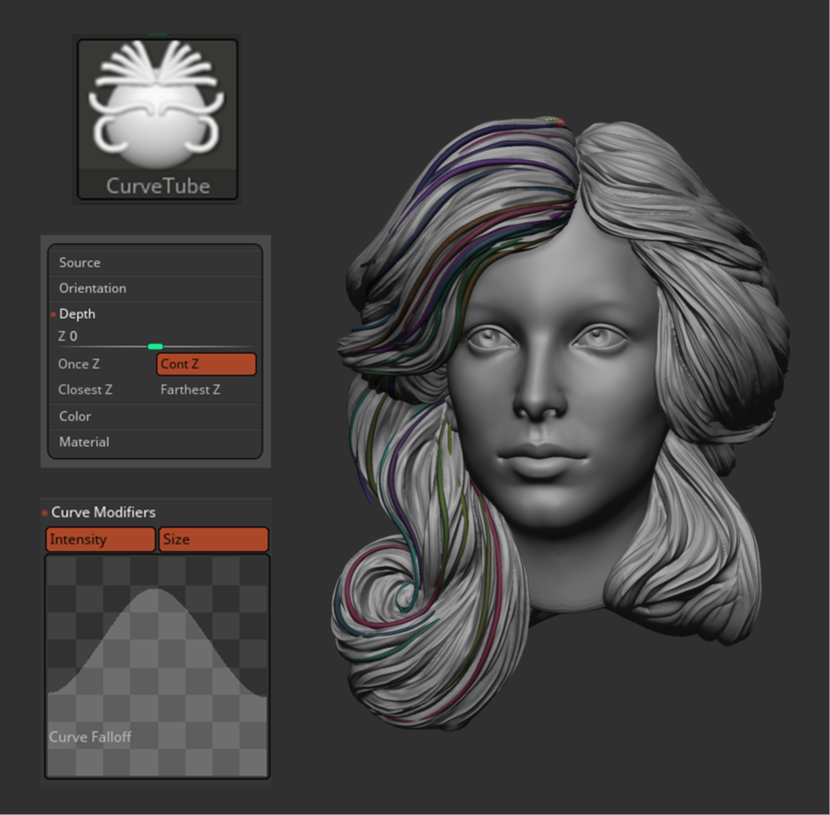The height and width of the screenshot is (815, 830).
Task: Click the Curve Falloff graph
Action: coord(157,666)
